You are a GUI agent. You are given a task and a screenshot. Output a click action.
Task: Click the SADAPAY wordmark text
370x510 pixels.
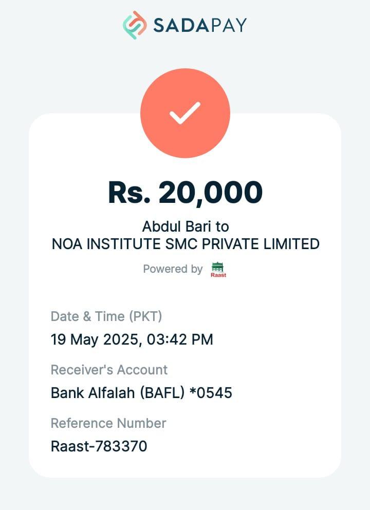(200, 25)
